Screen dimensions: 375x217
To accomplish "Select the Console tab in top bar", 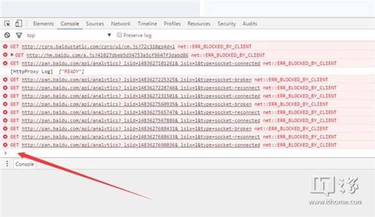I will point(69,23).
